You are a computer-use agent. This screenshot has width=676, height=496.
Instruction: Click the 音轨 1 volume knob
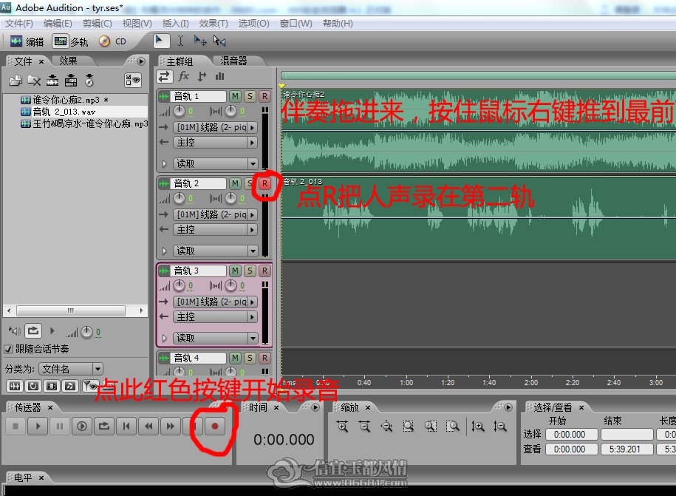(179, 112)
